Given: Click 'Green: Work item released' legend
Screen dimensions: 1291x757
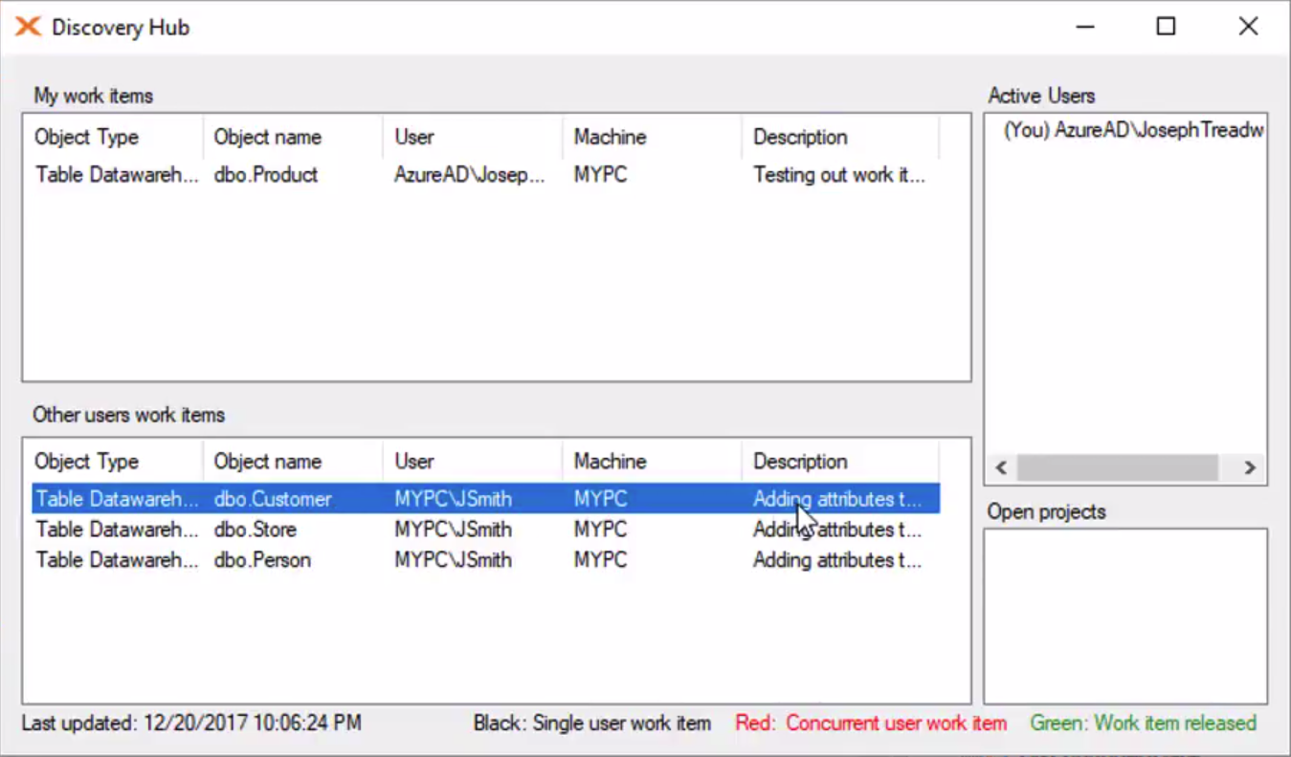Looking at the screenshot, I should [x=1143, y=723].
